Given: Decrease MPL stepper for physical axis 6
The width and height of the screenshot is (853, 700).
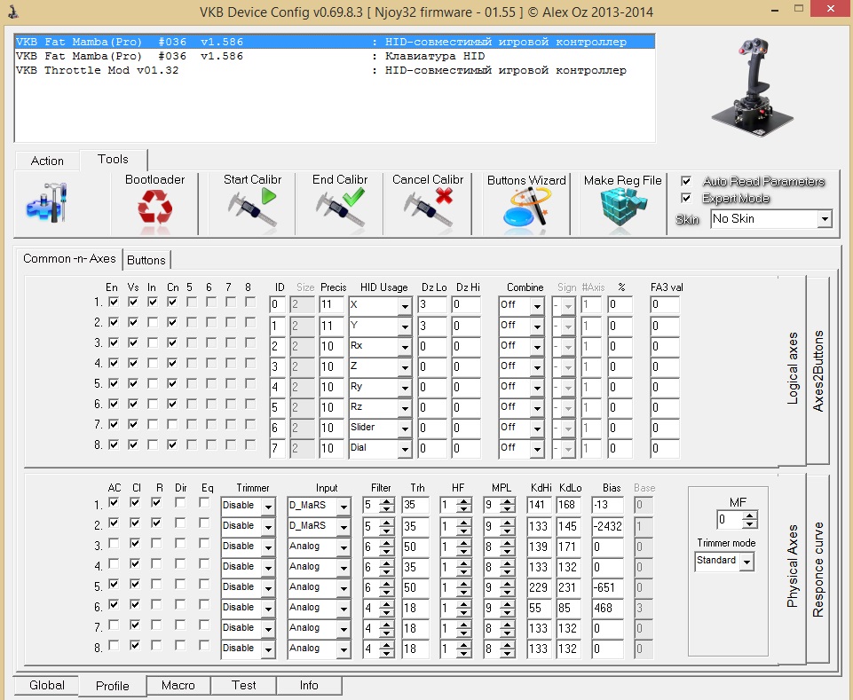Looking at the screenshot, I should tap(508, 612).
